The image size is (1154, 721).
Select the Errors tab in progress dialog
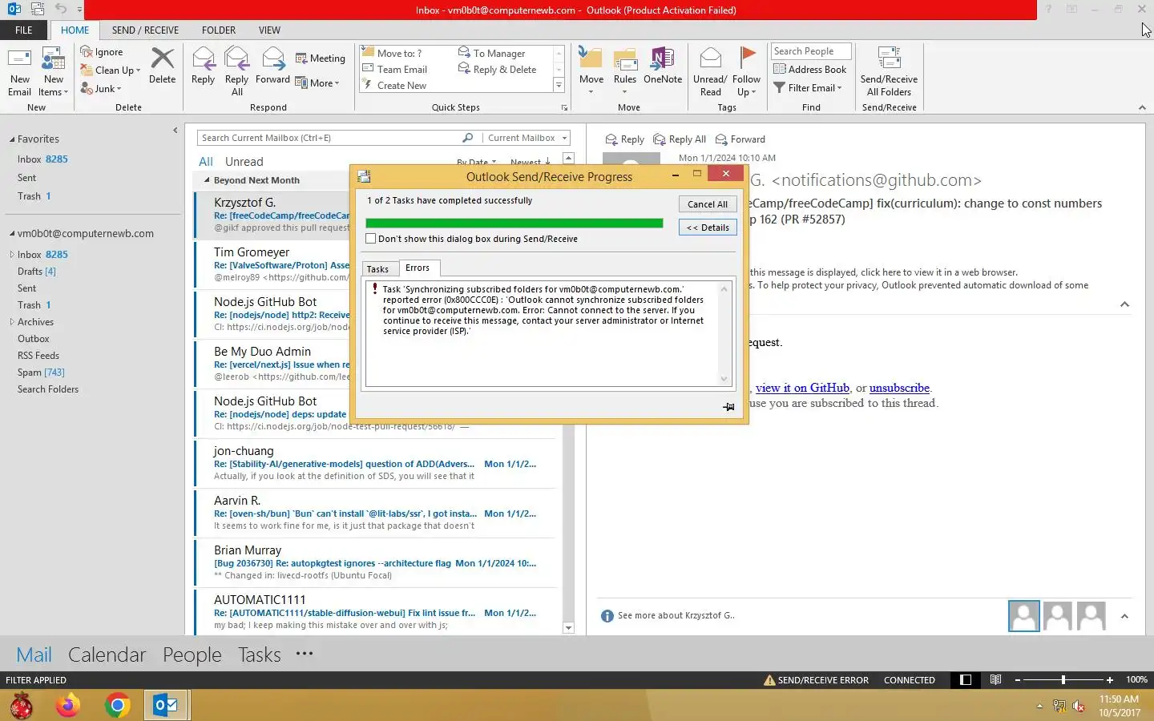click(x=418, y=268)
